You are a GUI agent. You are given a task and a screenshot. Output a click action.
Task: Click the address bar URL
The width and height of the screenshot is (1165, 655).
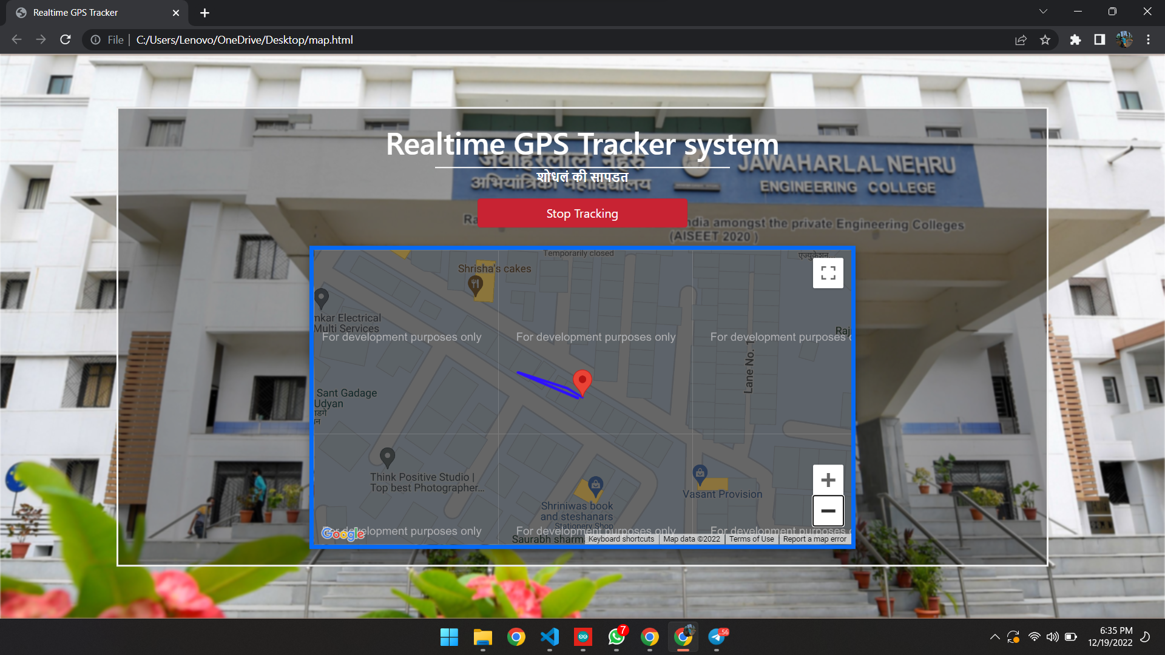[245, 39]
